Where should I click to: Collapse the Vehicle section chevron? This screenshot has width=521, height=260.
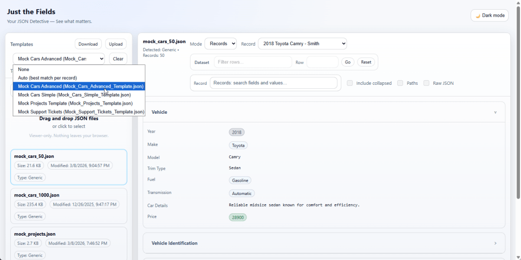pyautogui.click(x=495, y=112)
